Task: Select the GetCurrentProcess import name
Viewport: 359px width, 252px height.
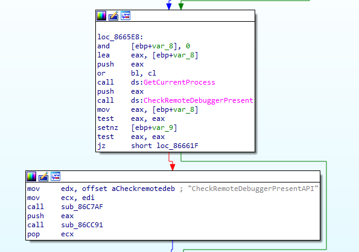Action: [179, 82]
